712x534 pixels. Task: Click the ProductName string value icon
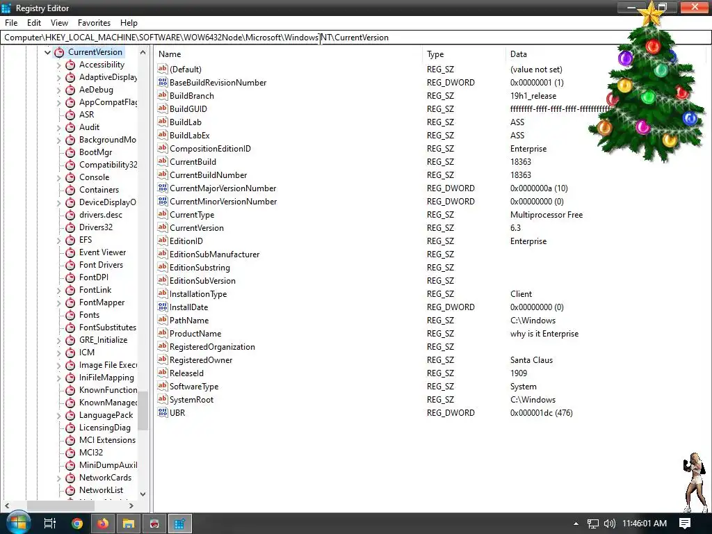click(x=163, y=333)
